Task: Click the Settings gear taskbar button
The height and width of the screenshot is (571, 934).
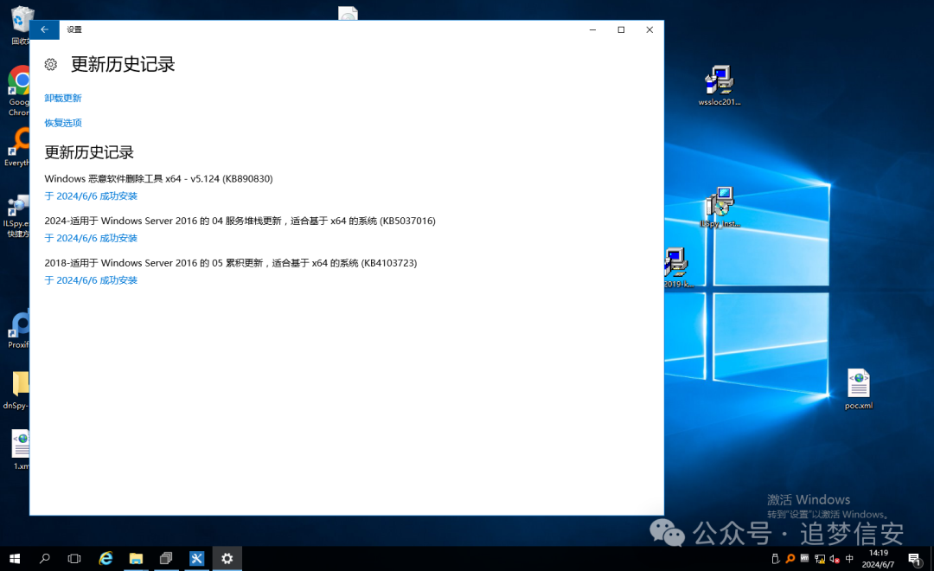Action: pyautogui.click(x=227, y=559)
